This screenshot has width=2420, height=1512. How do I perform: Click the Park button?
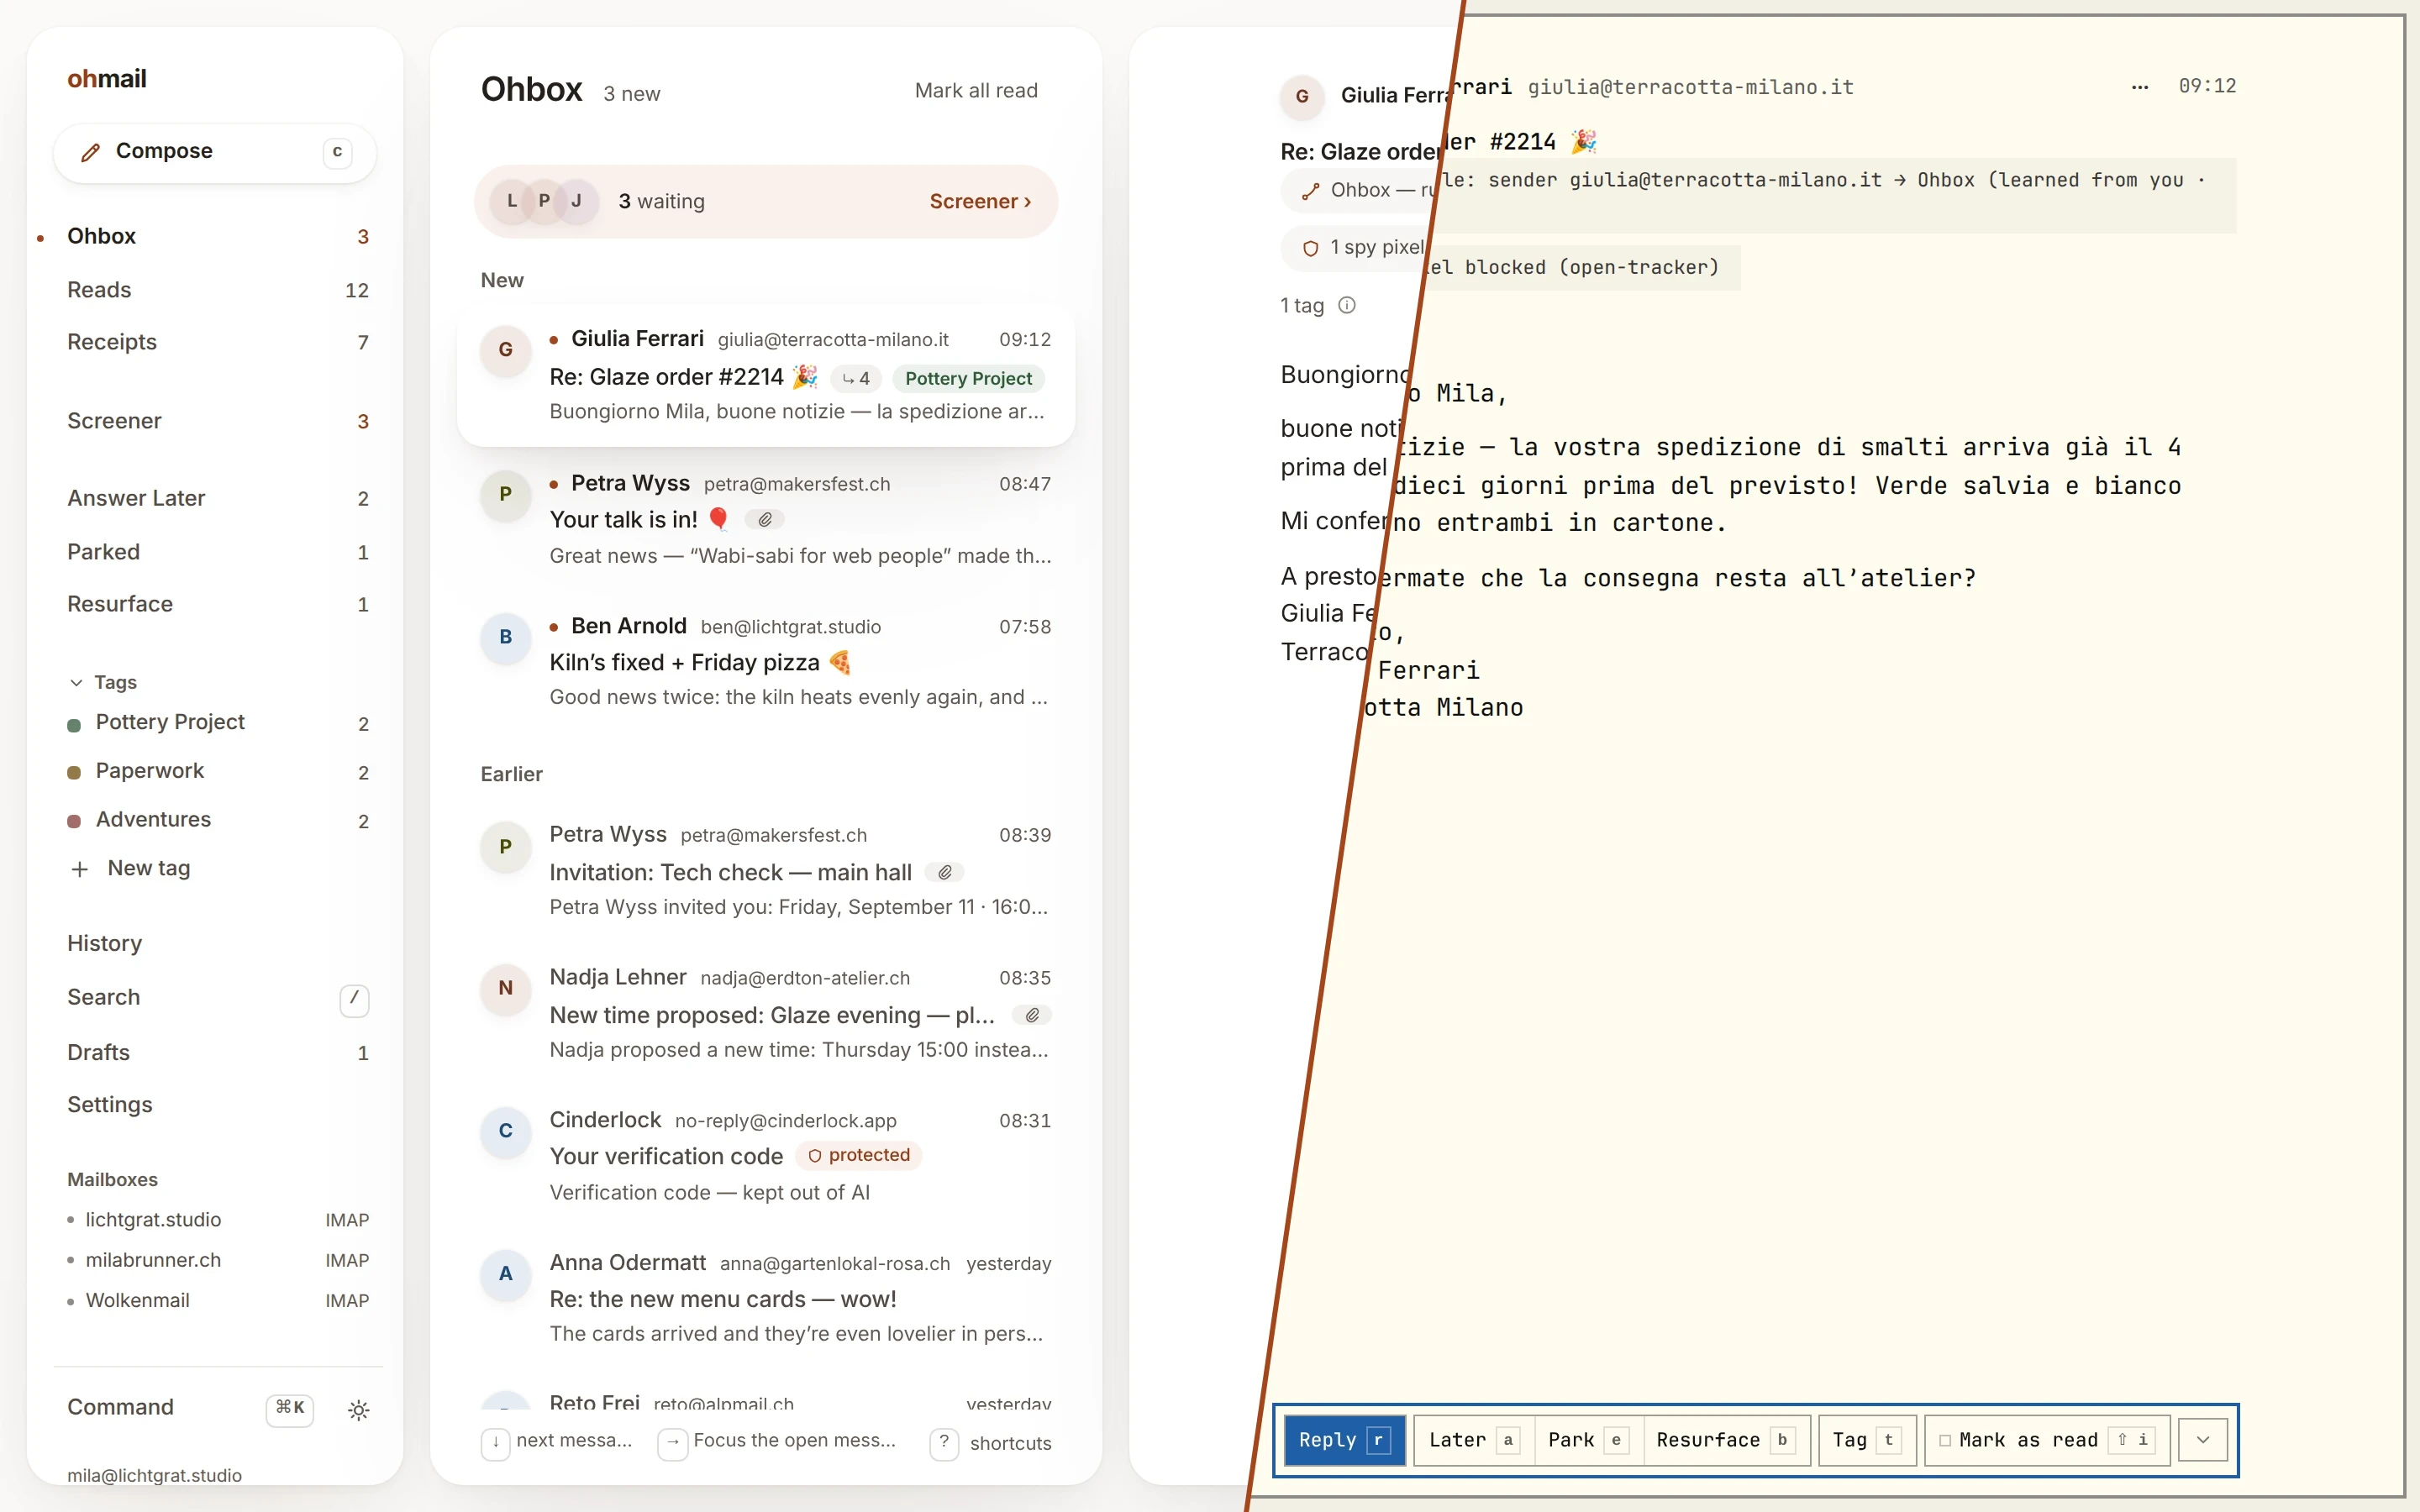click(x=1588, y=1440)
